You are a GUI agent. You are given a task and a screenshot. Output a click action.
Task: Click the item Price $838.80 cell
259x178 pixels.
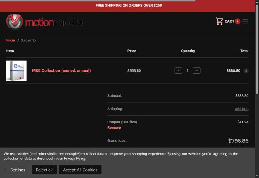(134, 71)
